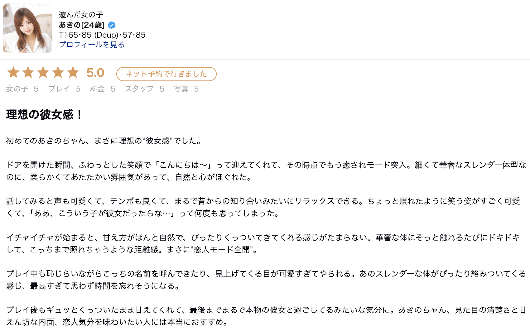
Task: Click the ネット予約で行きました badge
Action: click(x=166, y=74)
